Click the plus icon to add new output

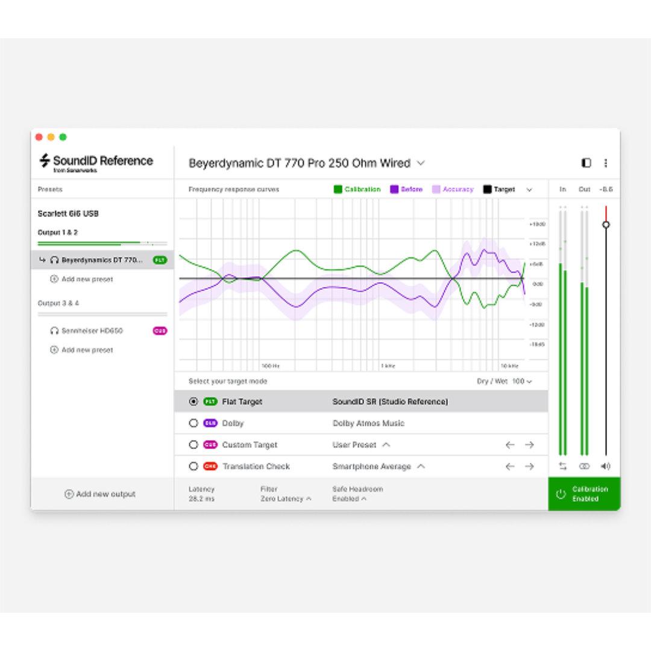[69, 494]
